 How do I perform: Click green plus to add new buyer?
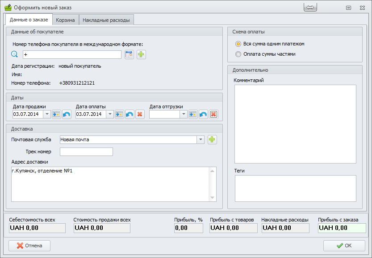142,54
